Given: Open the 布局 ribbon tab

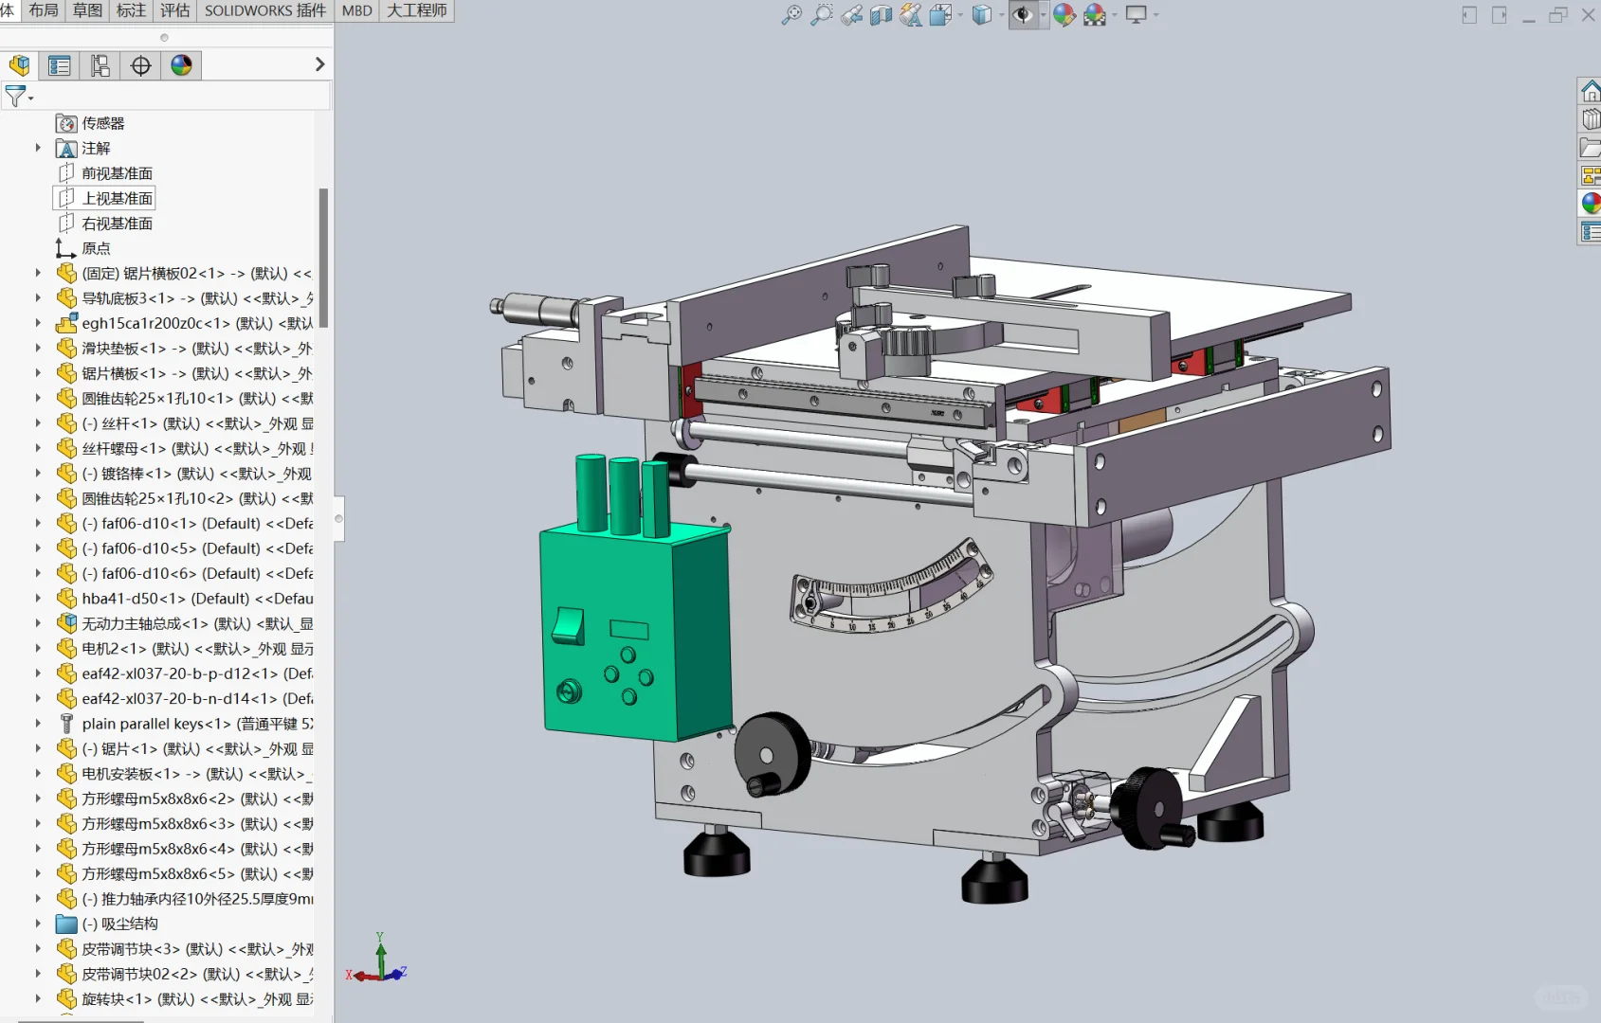Looking at the screenshot, I should [44, 10].
